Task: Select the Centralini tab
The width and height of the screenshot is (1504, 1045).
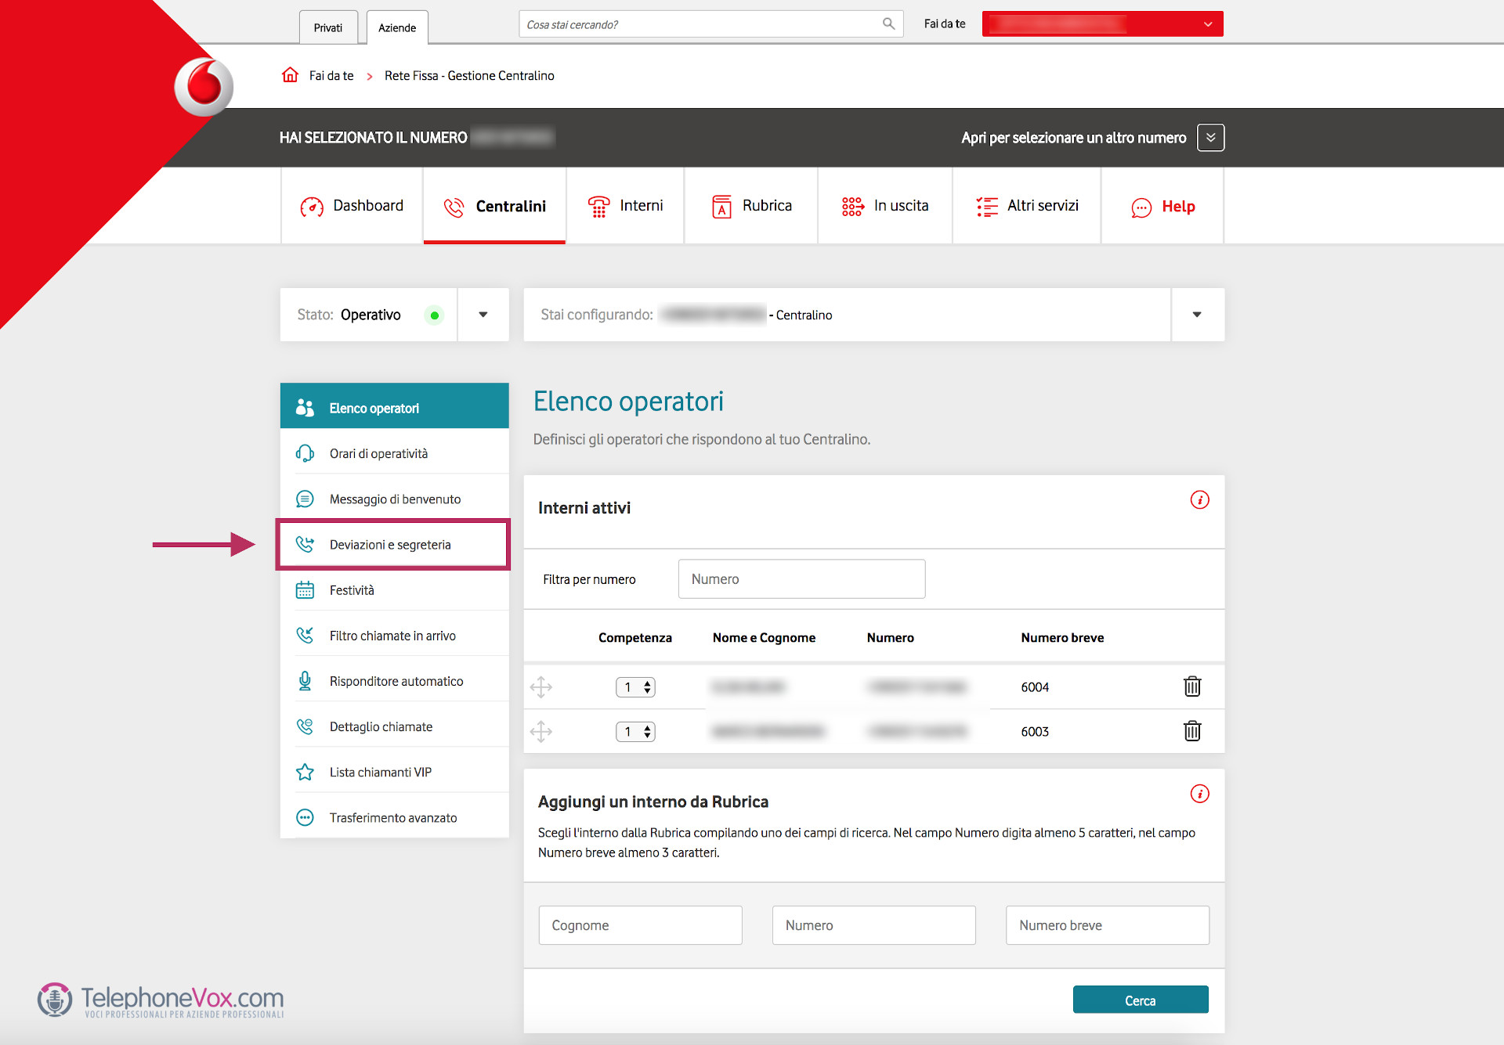Action: (x=496, y=206)
